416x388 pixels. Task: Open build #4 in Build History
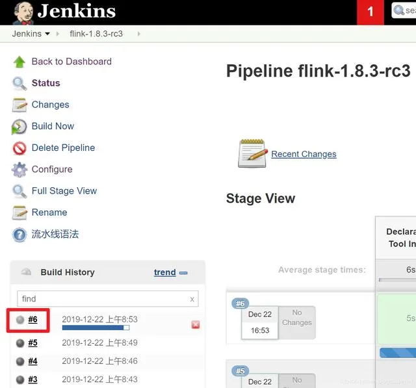(x=33, y=361)
